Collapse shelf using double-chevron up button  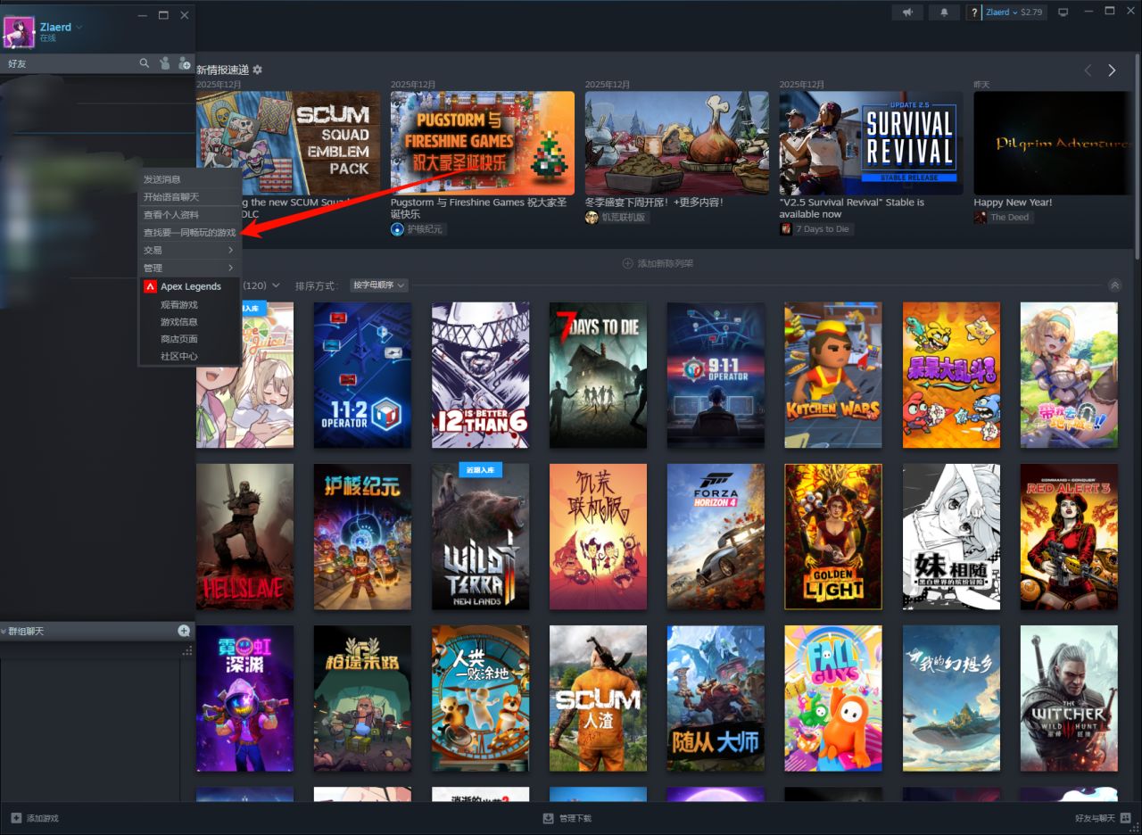click(x=1114, y=285)
